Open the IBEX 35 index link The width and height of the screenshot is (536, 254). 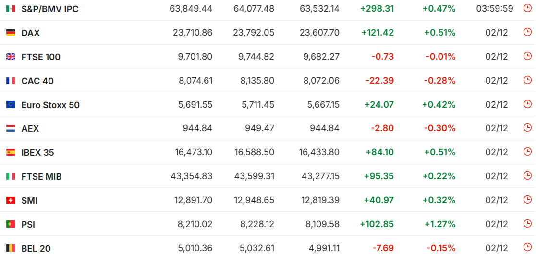click(x=38, y=153)
